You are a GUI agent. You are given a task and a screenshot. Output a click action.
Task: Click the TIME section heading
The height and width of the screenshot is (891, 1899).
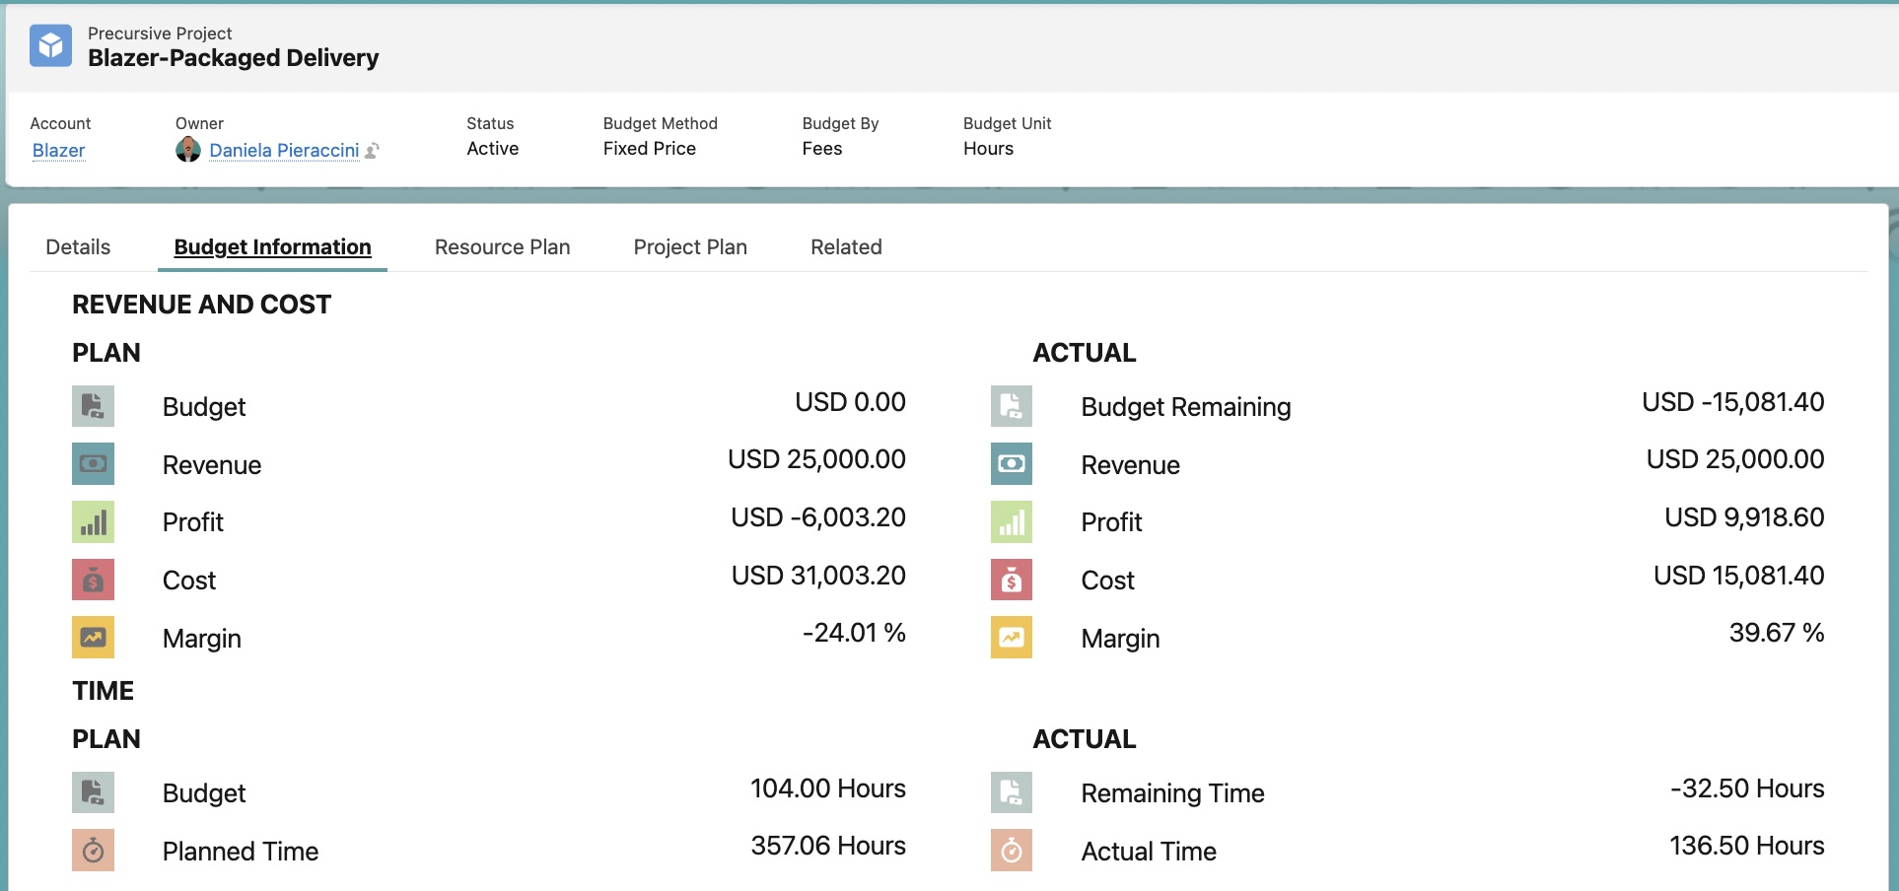tap(103, 691)
